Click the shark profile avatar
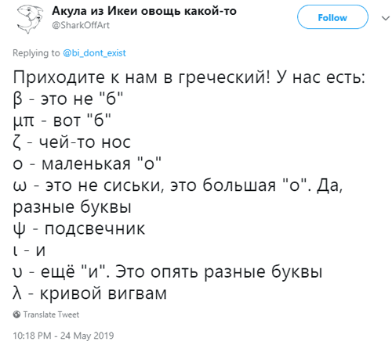Screen dimensions: 392x345 point(30,20)
